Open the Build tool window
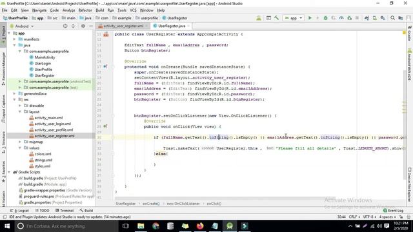Viewport: 413px width, 232px height. coord(86,211)
